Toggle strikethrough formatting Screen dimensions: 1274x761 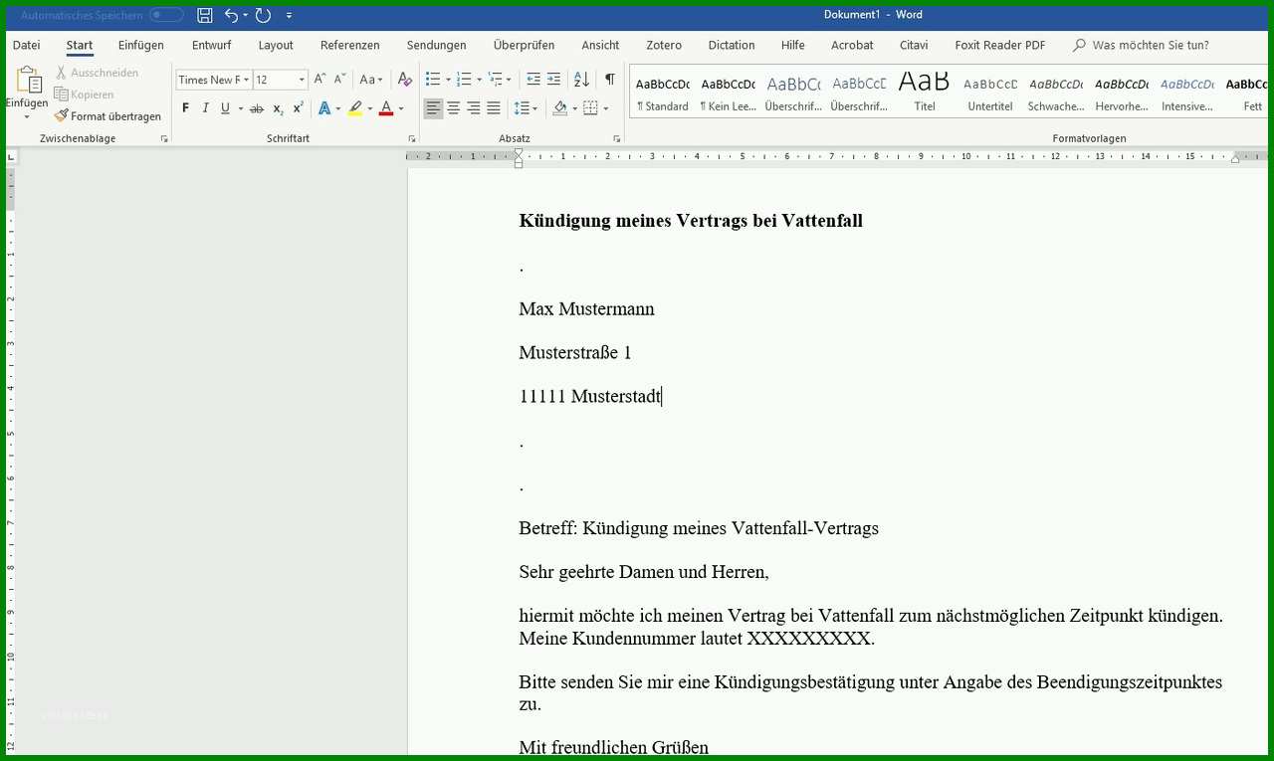pos(257,108)
